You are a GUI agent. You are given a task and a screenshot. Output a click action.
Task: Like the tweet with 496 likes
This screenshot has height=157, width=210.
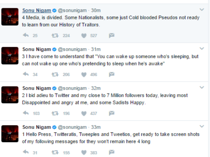[84, 75]
